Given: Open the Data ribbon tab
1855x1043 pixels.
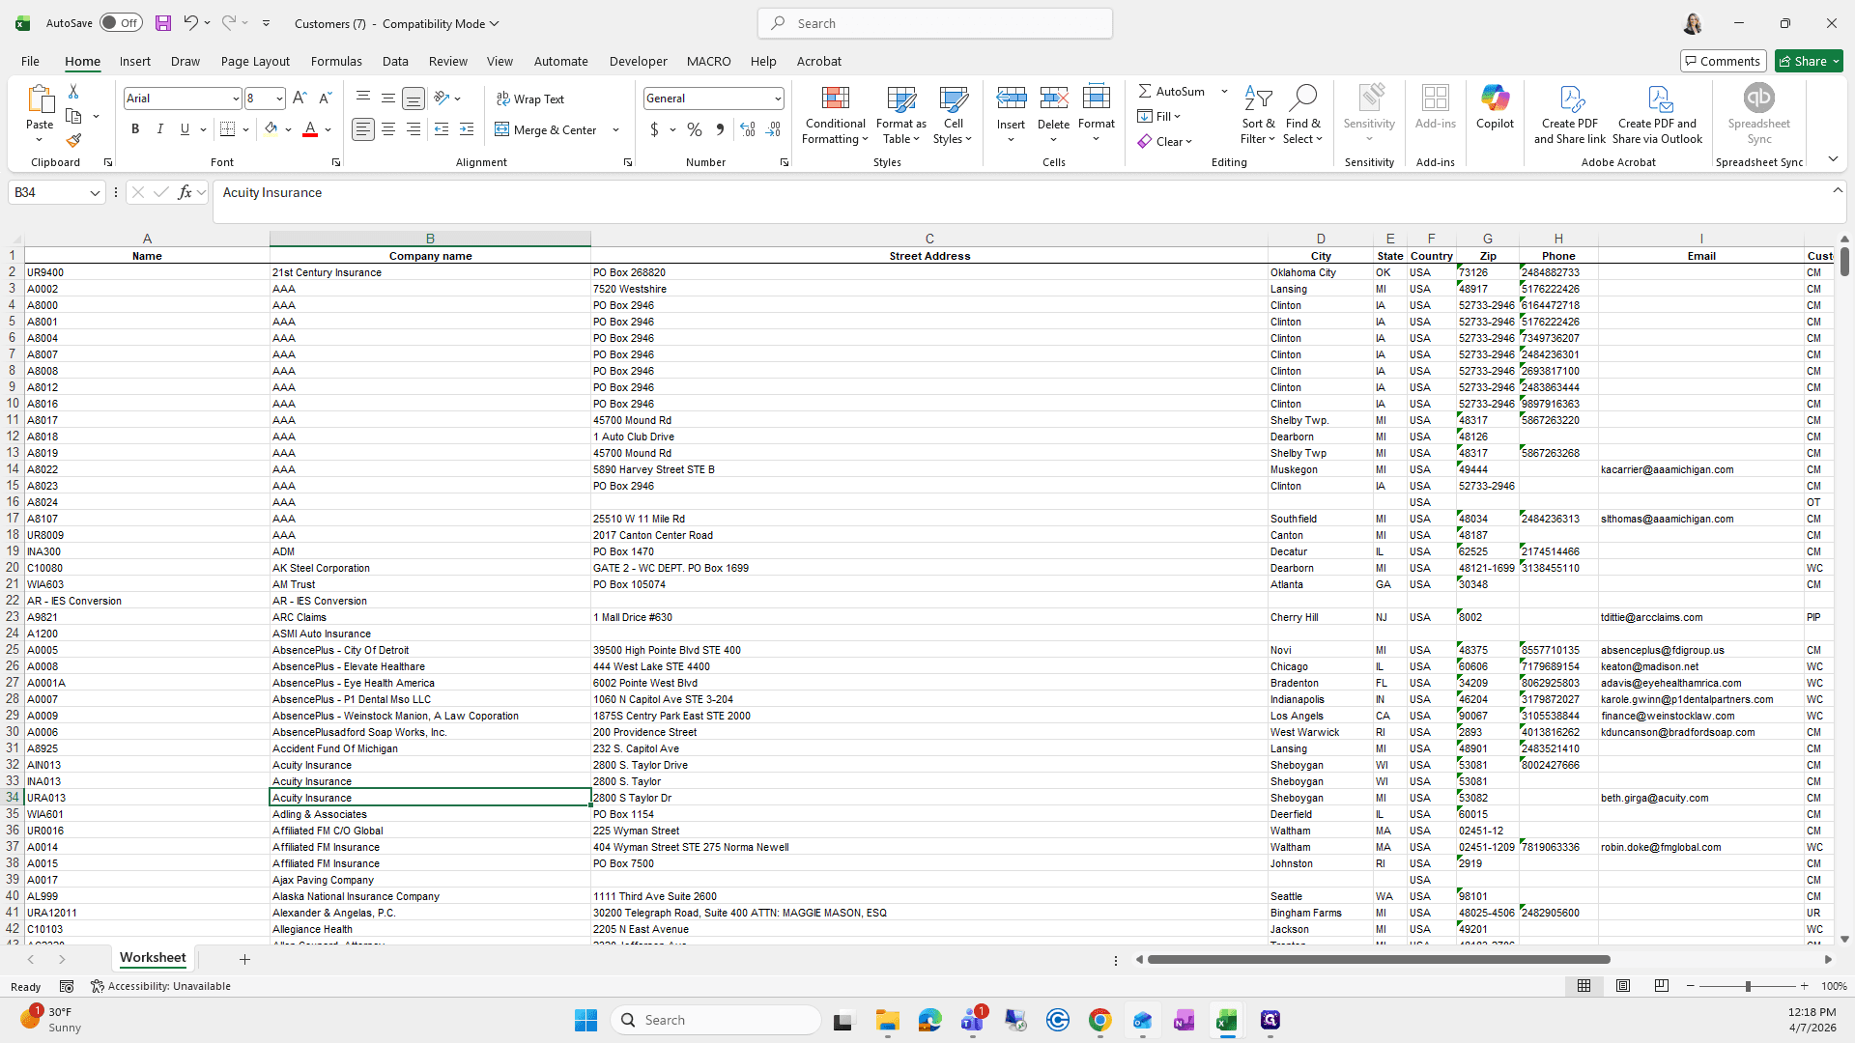Looking at the screenshot, I should pyautogui.click(x=395, y=61).
